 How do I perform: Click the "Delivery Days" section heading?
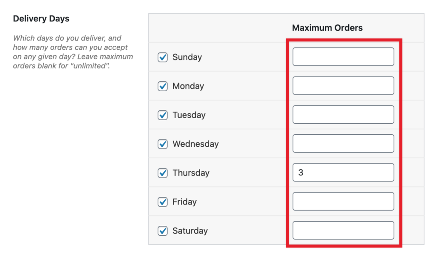(x=41, y=19)
